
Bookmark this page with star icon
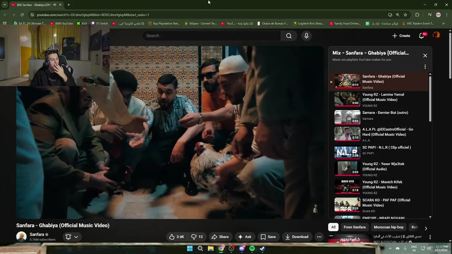point(405,15)
